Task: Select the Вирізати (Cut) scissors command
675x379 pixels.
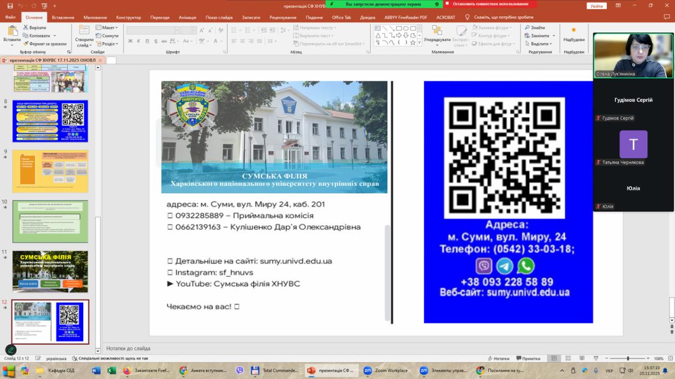Action: pyautogui.click(x=37, y=28)
